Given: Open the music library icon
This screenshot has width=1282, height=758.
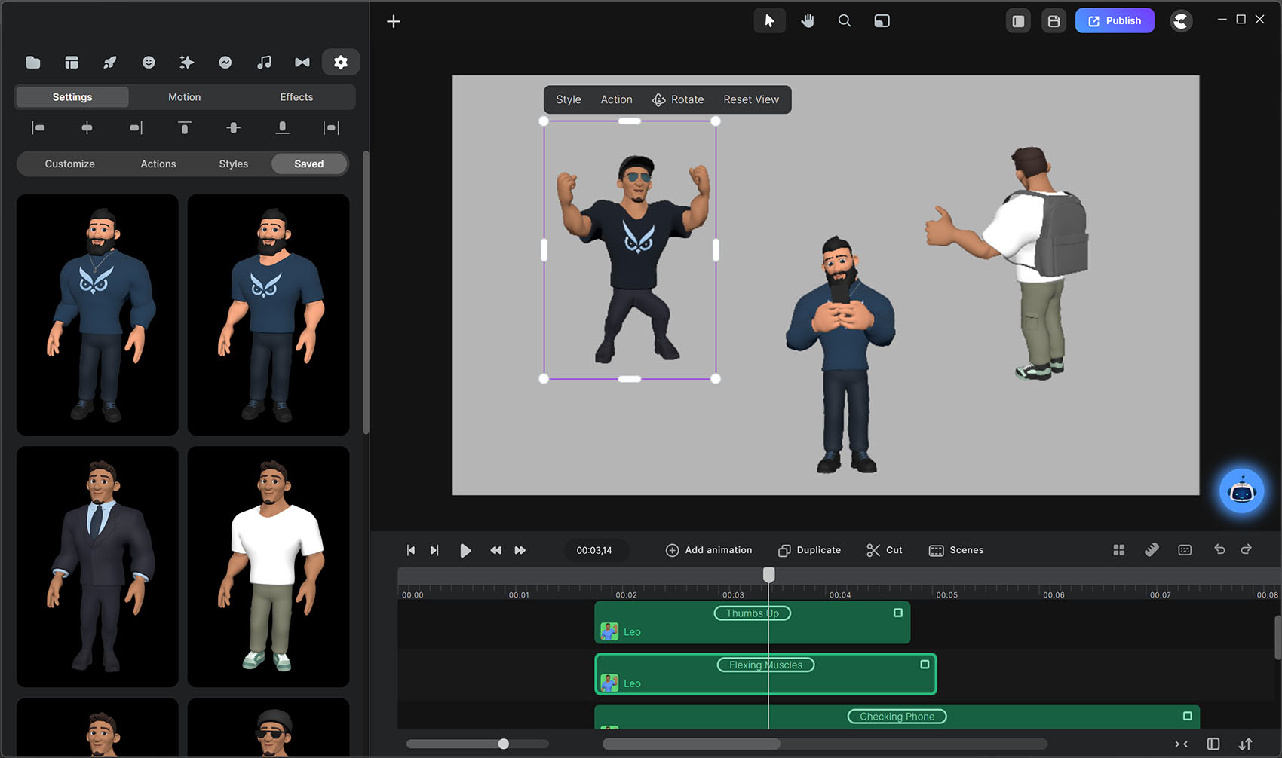Looking at the screenshot, I should (x=264, y=63).
